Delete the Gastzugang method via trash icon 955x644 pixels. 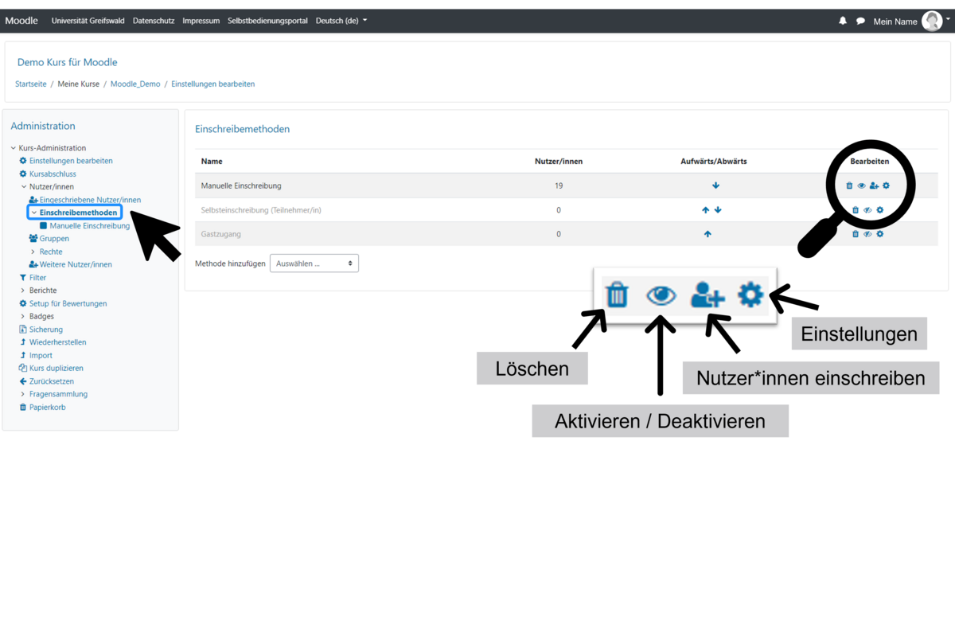coord(856,234)
